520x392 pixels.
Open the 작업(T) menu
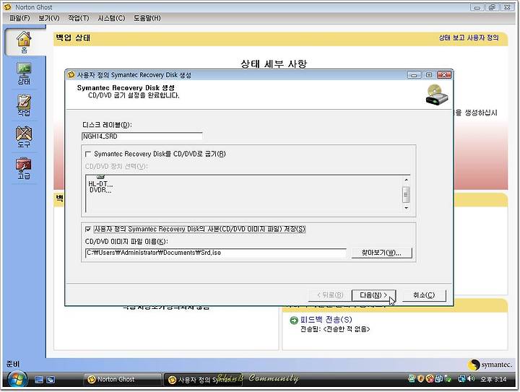pos(79,18)
